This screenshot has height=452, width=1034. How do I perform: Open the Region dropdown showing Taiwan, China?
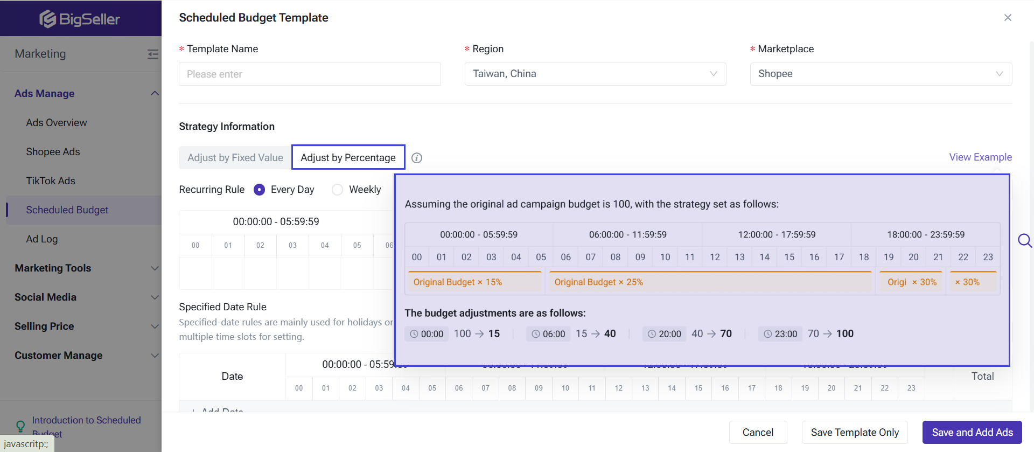595,74
